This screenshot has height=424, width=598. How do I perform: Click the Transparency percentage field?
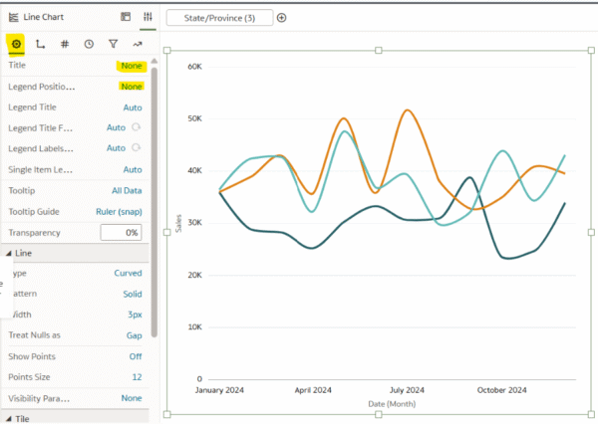point(121,232)
